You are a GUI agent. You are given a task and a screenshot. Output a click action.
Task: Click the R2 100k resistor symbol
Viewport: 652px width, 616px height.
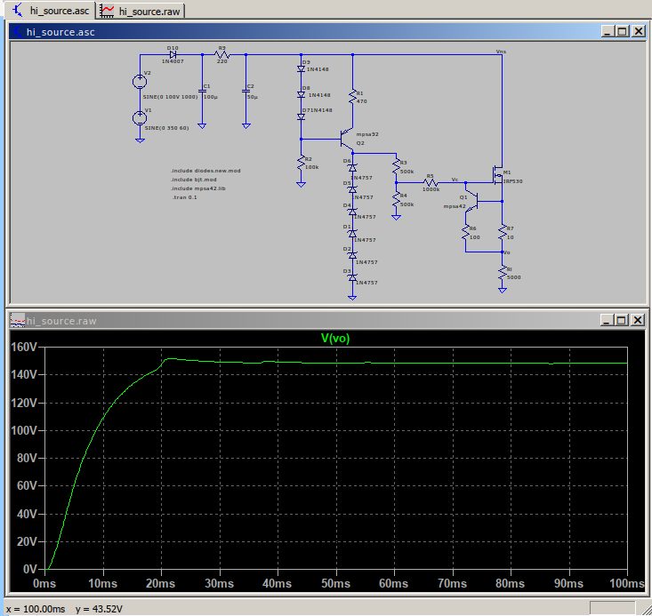tap(301, 162)
